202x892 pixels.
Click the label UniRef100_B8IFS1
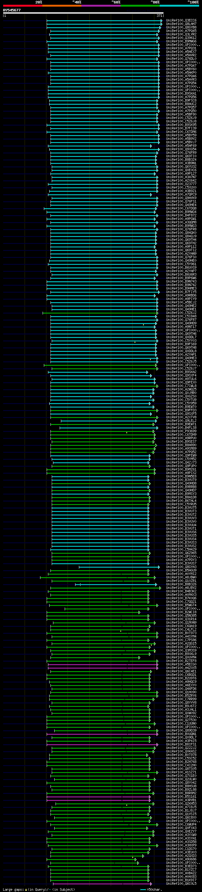click(x=181, y=745)
